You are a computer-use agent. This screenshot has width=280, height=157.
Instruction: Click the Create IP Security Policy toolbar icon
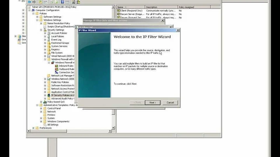pyautogui.click(x=73, y=2)
